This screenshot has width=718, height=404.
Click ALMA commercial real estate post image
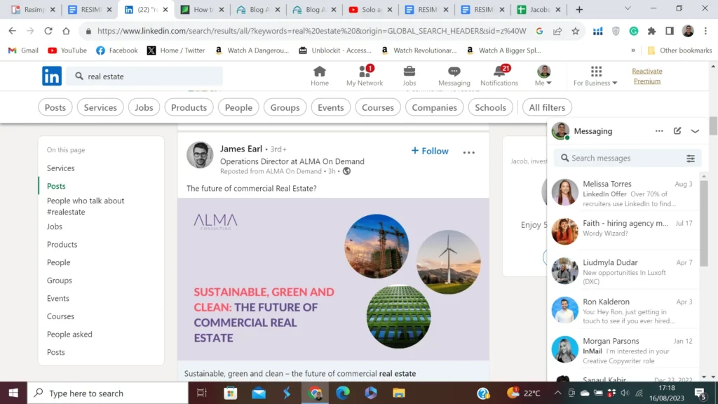pos(333,279)
